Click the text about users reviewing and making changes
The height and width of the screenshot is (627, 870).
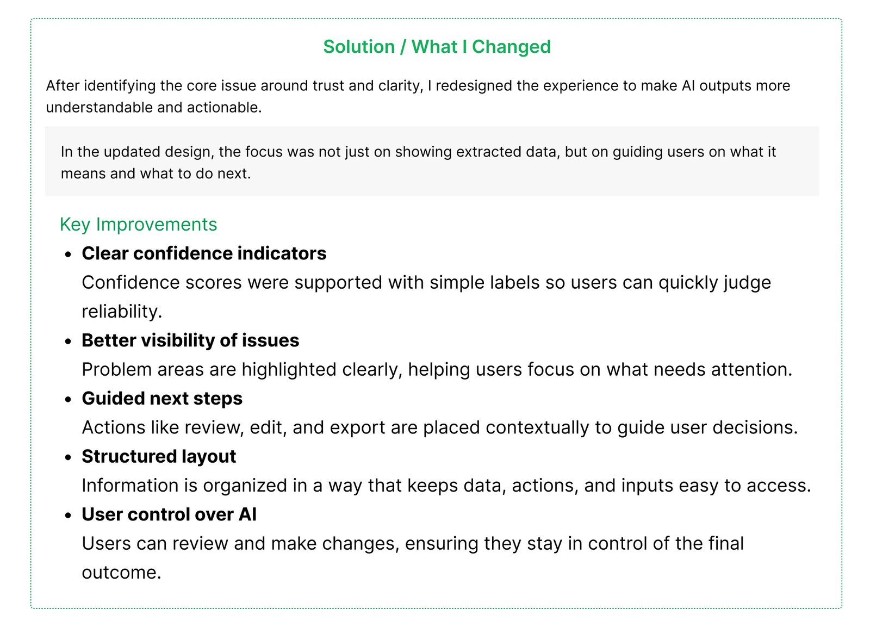pos(412,544)
